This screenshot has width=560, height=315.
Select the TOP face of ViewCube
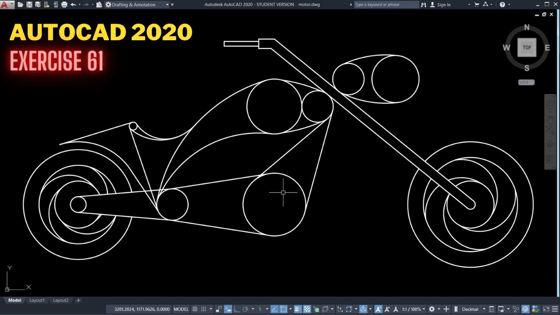pyautogui.click(x=527, y=47)
